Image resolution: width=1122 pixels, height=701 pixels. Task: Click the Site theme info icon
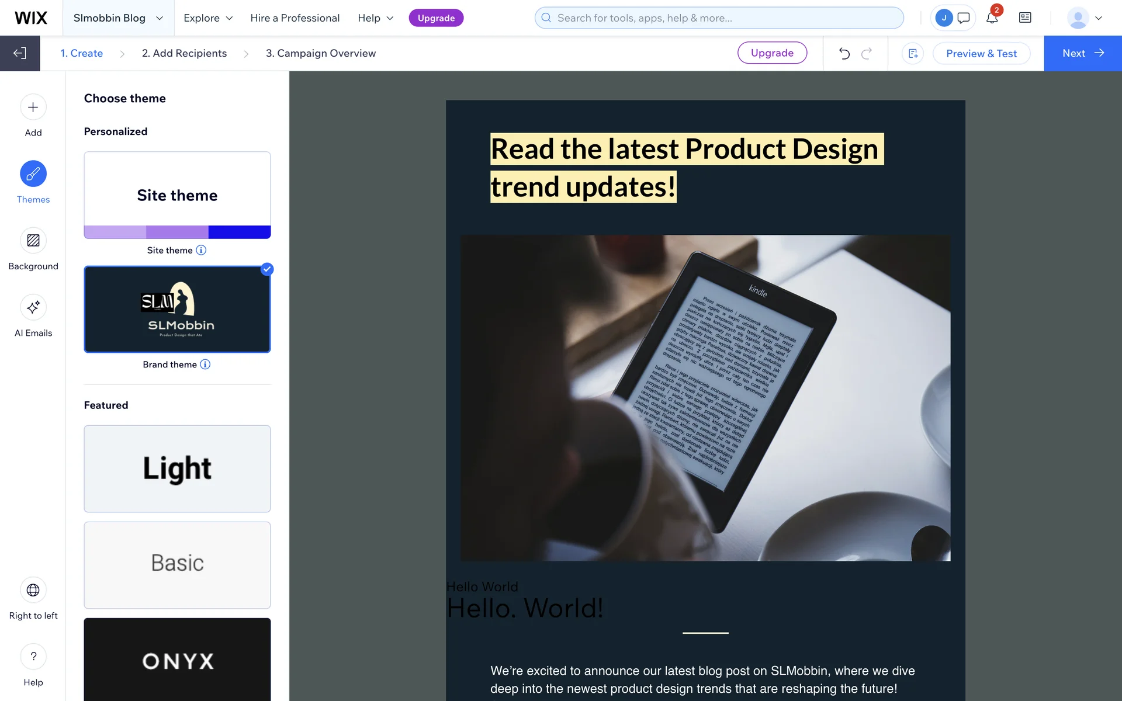pos(201,250)
